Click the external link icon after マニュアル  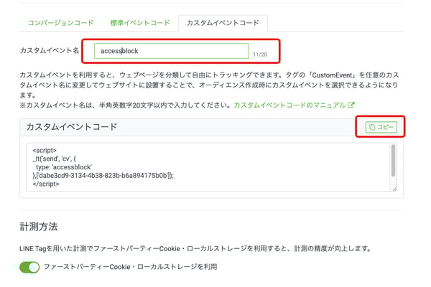tap(351, 105)
